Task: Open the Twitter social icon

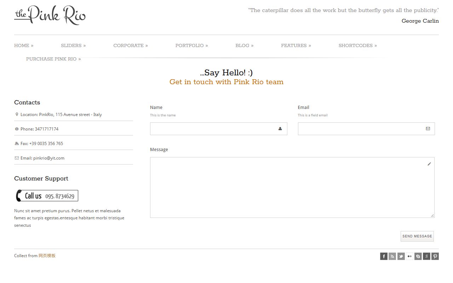Action: click(401, 256)
